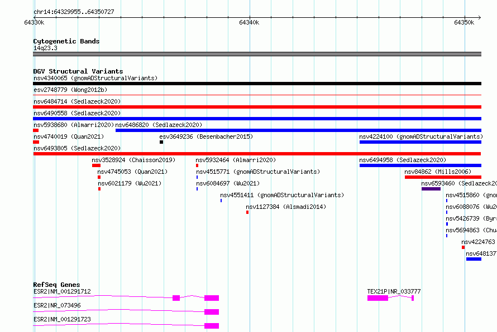Click the blue nsv4224100 variant bar
Image resolution: width=497 pixels, height=332 pixels.
pyautogui.click(x=420, y=142)
